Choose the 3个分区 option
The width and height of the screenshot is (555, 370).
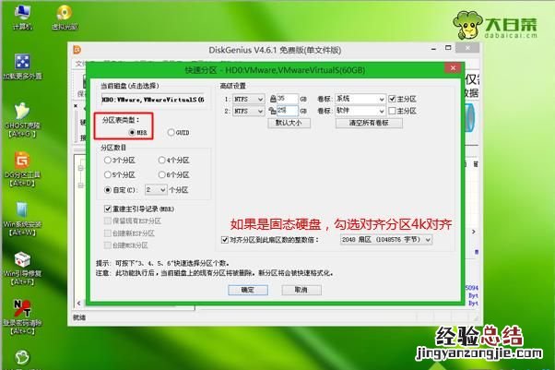(x=120, y=161)
